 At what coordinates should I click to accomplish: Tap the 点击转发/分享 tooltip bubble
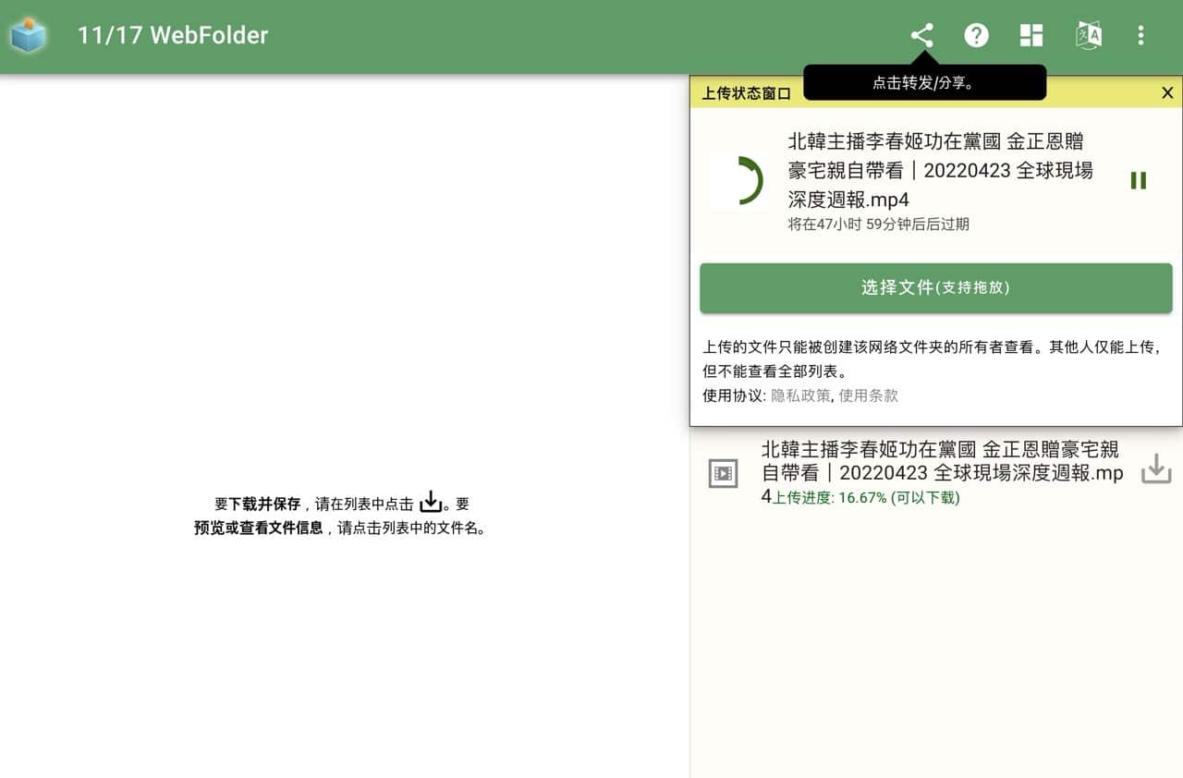click(x=924, y=82)
